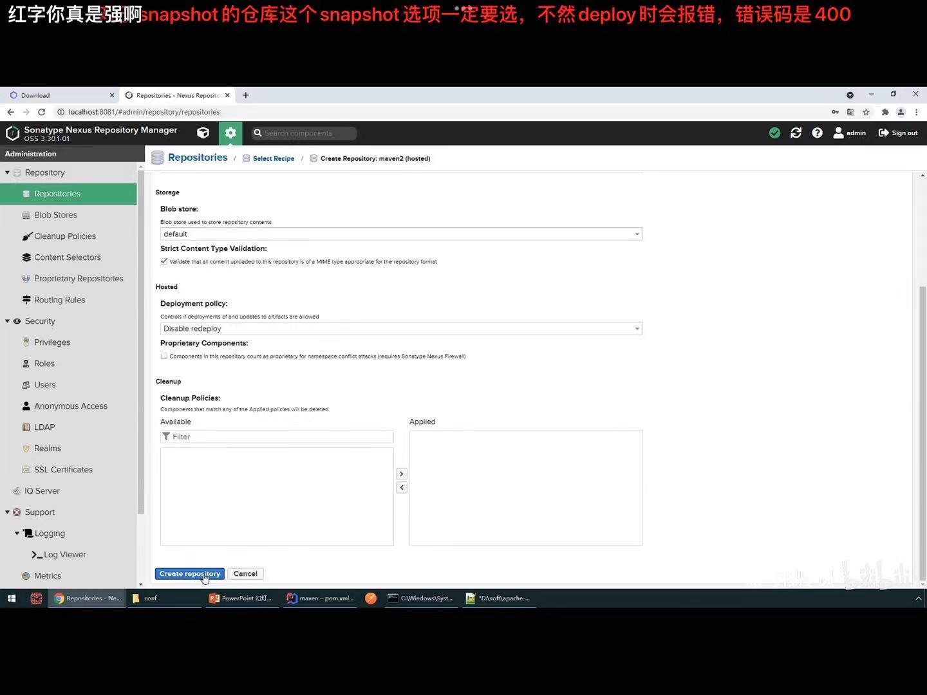Click the main form vertical scrollbar
Screen dimensions: 927x695
922,432
